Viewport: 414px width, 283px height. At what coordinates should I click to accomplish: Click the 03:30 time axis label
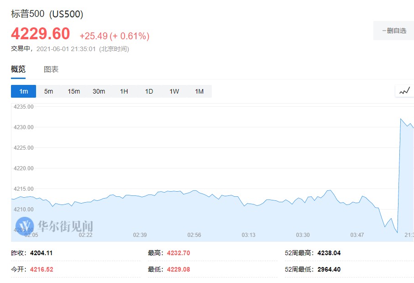tap(303, 235)
